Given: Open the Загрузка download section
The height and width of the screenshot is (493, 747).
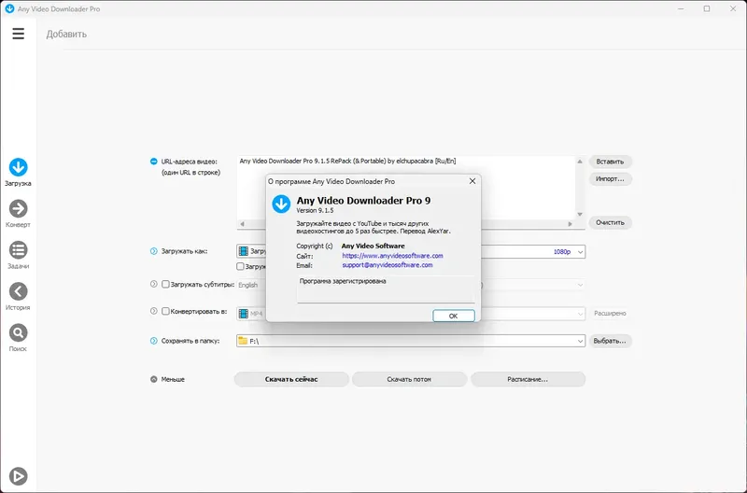Looking at the screenshot, I should coord(18,173).
